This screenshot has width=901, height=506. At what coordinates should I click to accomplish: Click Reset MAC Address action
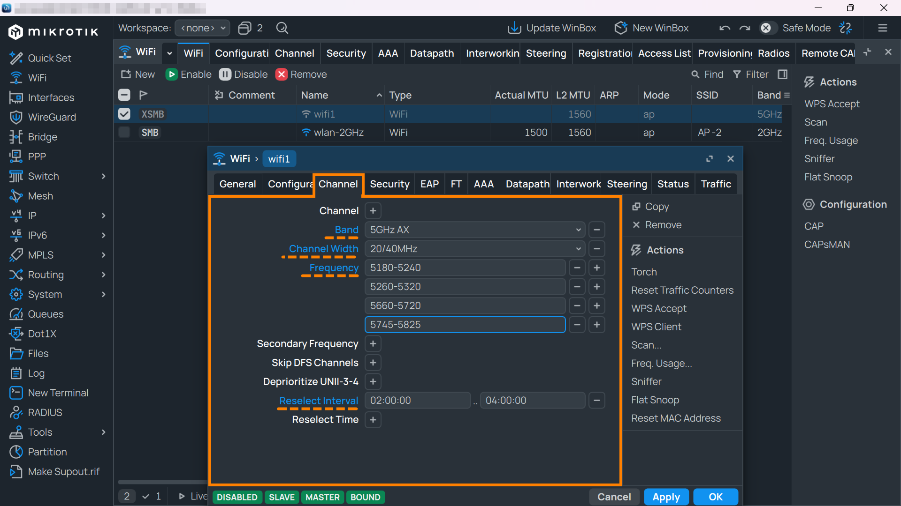click(x=676, y=418)
